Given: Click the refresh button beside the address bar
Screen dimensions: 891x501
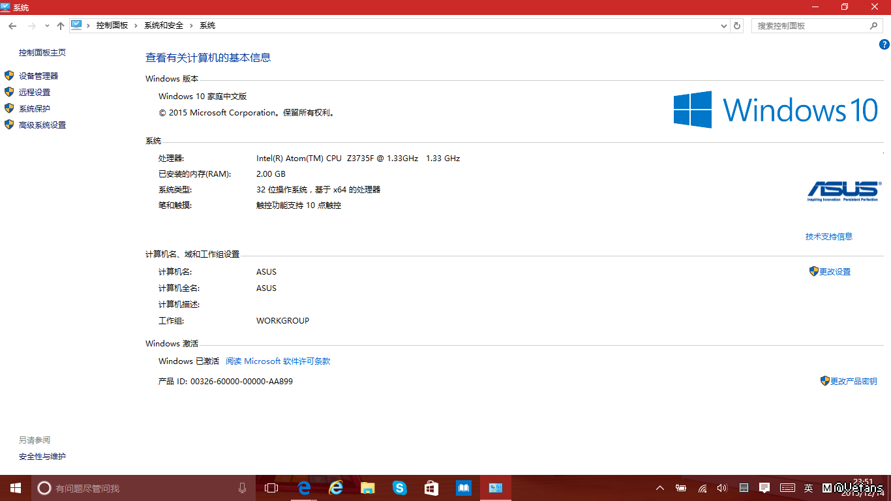Looking at the screenshot, I should (737, 25).
